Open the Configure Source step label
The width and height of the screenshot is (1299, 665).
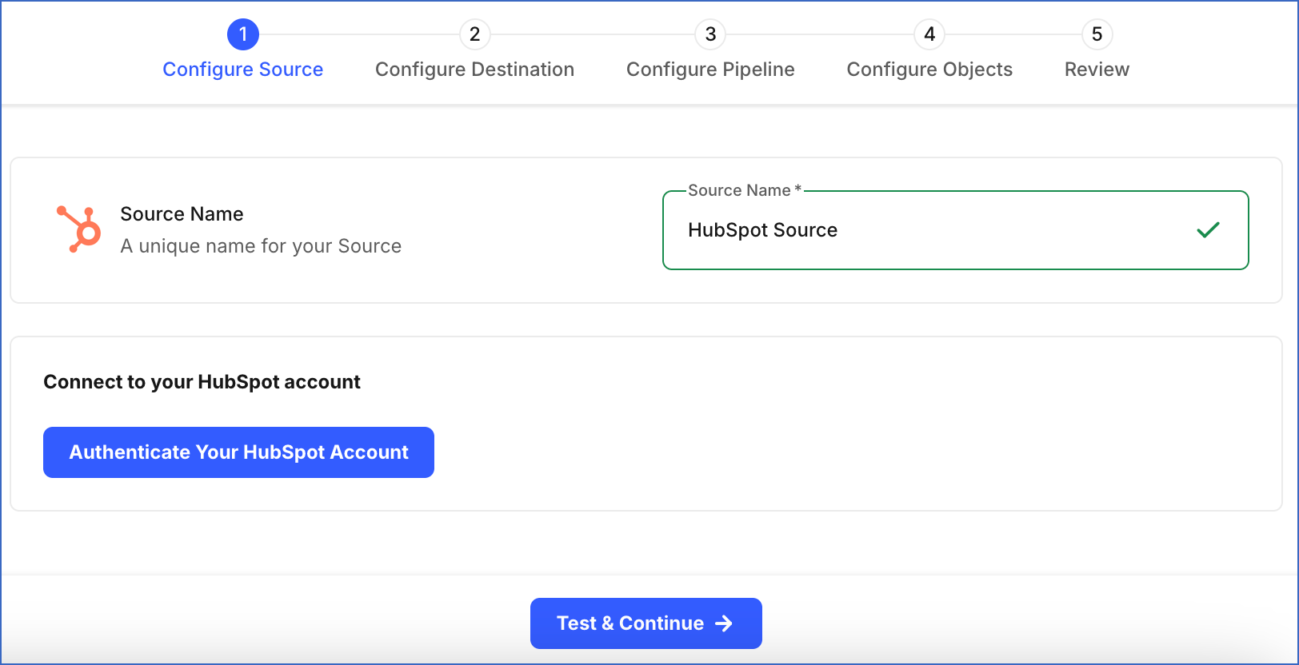pyautogui.click(x=243, y=70)
